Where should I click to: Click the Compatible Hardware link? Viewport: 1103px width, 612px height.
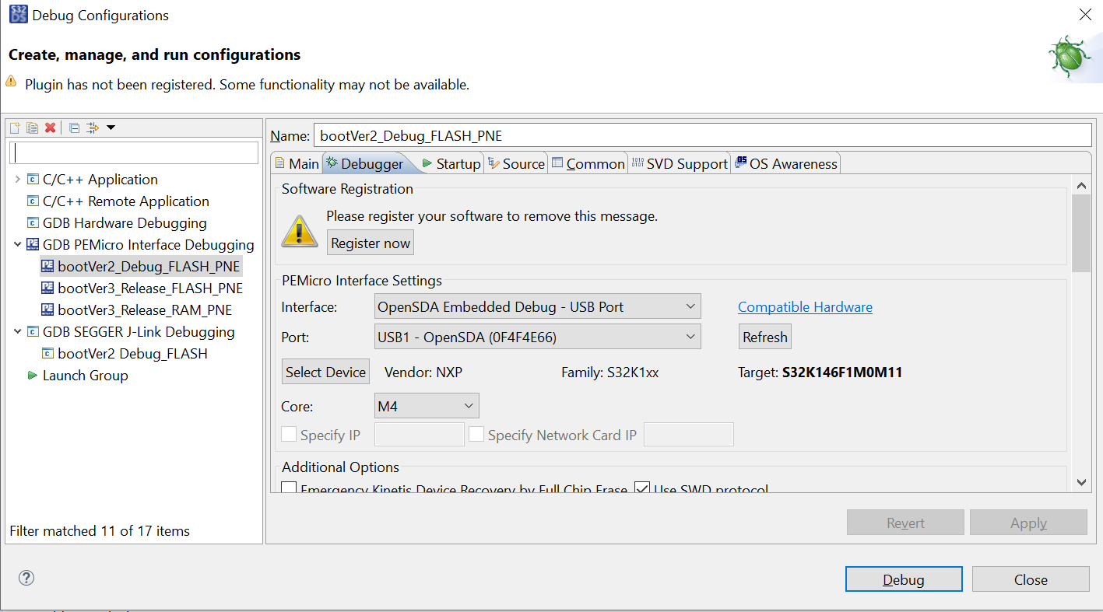click(x=804, y=306)
